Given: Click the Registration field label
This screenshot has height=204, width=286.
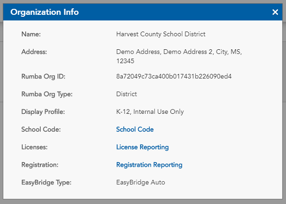Looking at the screenshot, I should [x=40, y=165].
